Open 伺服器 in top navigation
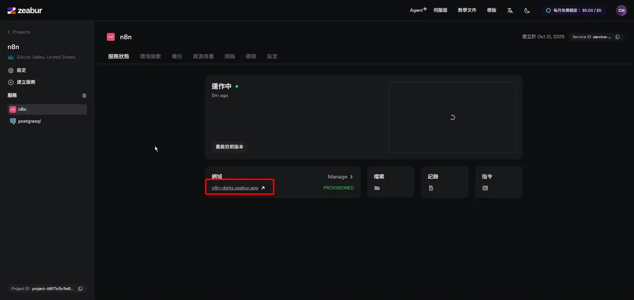 click(440, 10)
